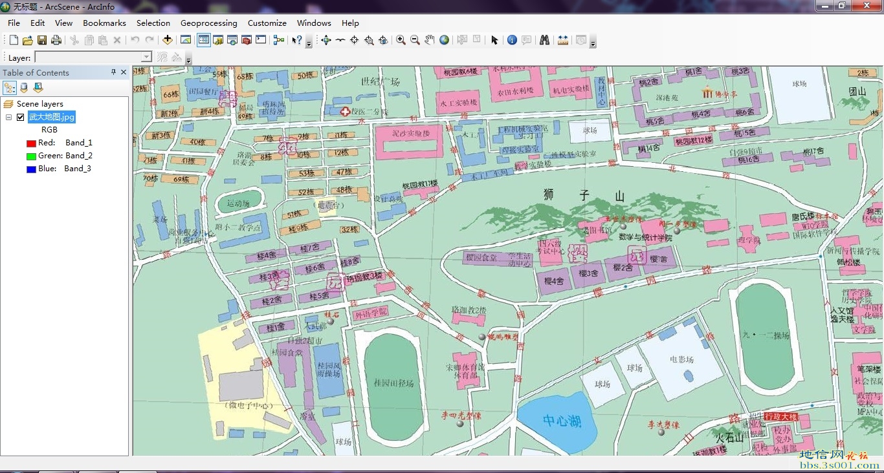The image size is (884, 473).
Task: Pin the Table of Contents panel
Action: tap(114, 72)
